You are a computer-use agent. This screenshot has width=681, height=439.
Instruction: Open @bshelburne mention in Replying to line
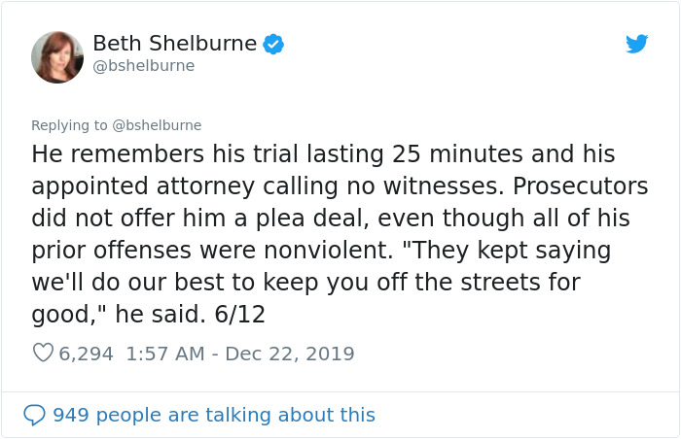(157, 125)
